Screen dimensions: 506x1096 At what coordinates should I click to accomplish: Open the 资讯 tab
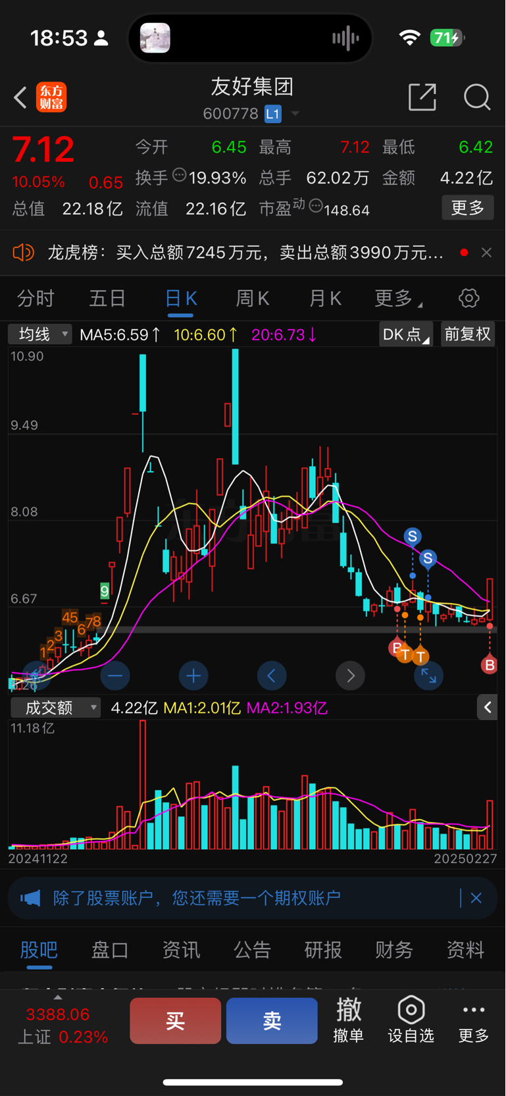coord(181,950)
